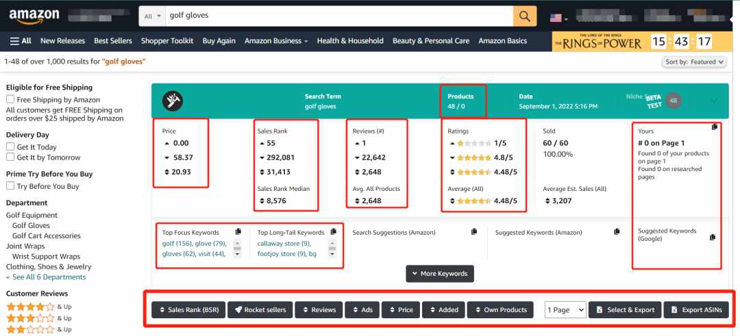740x336 pixels.
Task: Sort by Added button
Action: [x=443, y=309]
